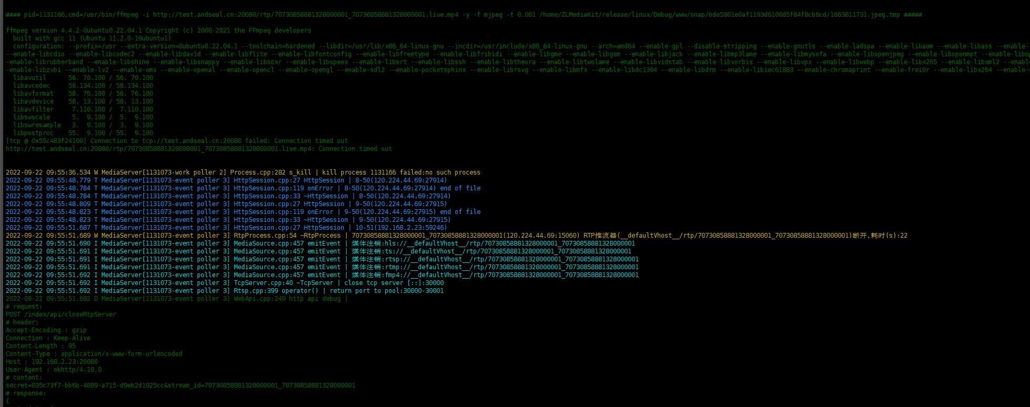The height and width of the screenshot is (407, 1030).
Task: Click the '# request:' line
Action: 24,307
